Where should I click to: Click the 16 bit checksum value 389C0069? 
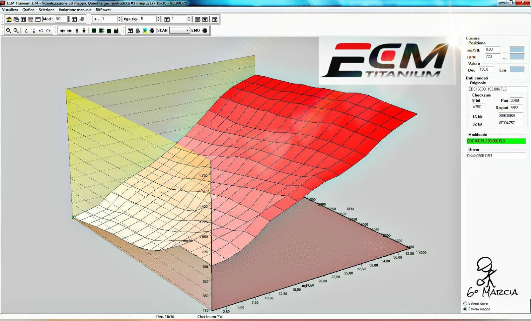[x=510, y=116]
